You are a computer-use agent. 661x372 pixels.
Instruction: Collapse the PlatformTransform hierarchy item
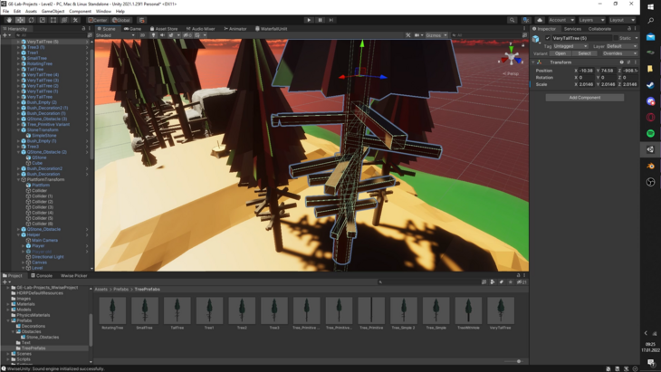coord(19,179)
